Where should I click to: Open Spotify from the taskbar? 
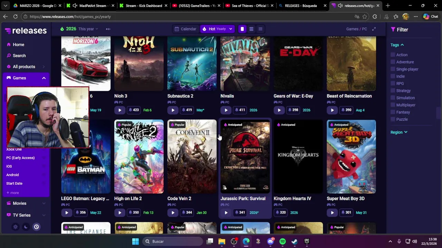(x=282, y=241)
